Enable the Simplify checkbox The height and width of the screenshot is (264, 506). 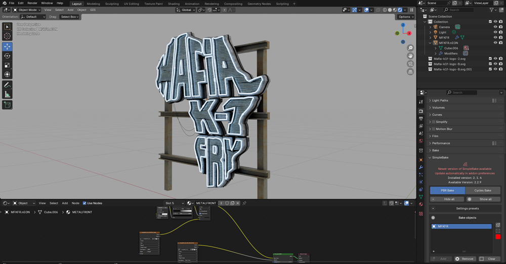434,122
